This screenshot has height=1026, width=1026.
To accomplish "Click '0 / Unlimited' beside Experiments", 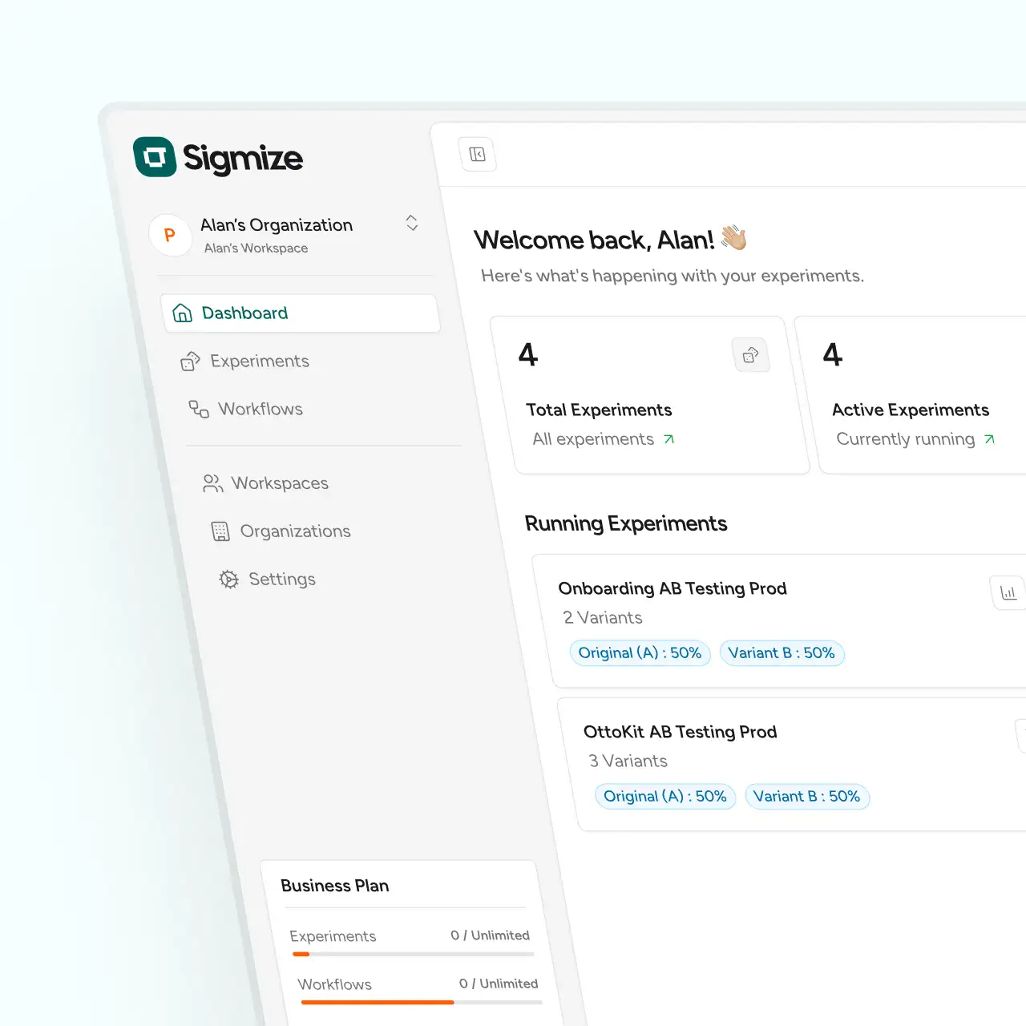I will click(x=490, y=935).
